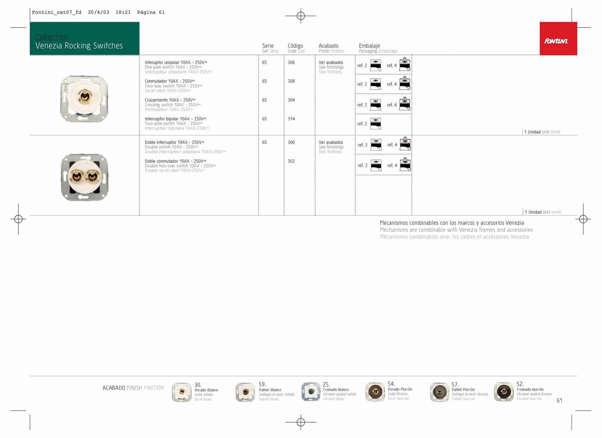
Task: Click 'Crossing switch 10AX - 250V~' translation
Action: coord(173,105)
